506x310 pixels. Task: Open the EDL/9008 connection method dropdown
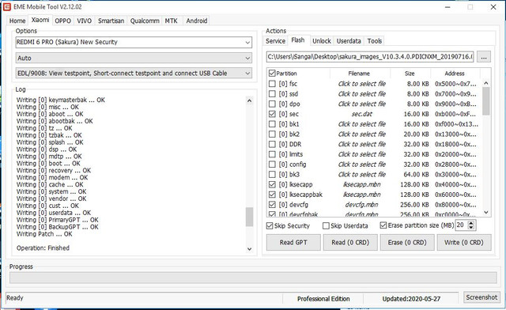[x=134, y=74]
